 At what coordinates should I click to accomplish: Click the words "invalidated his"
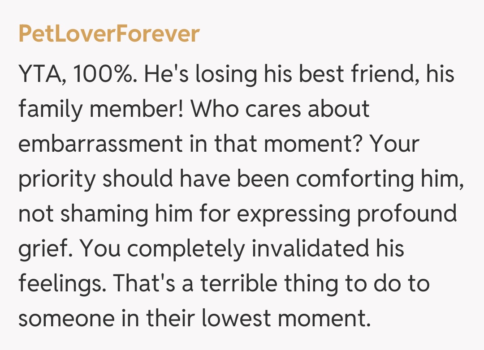(328, 248)
